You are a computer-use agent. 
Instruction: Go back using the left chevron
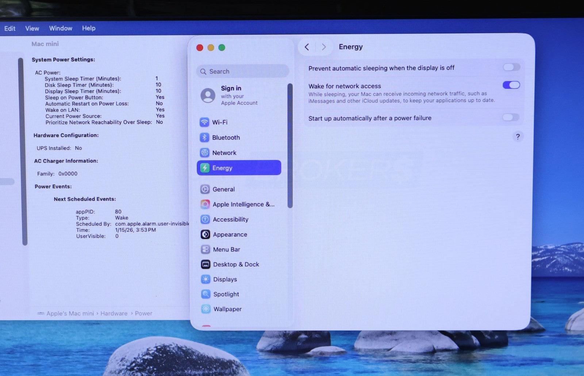coord(307,47)
